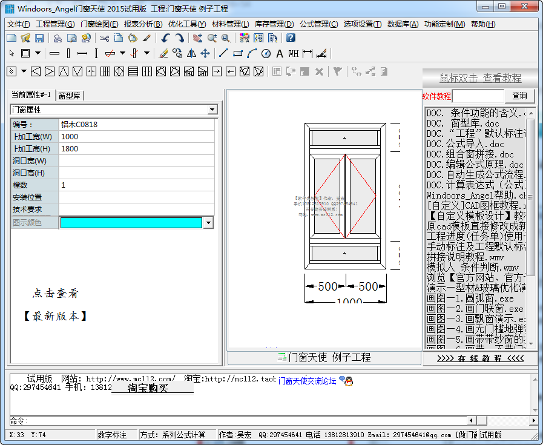Click the 查询 search button
Screen dimensions: 543x445
click(520, 96)
